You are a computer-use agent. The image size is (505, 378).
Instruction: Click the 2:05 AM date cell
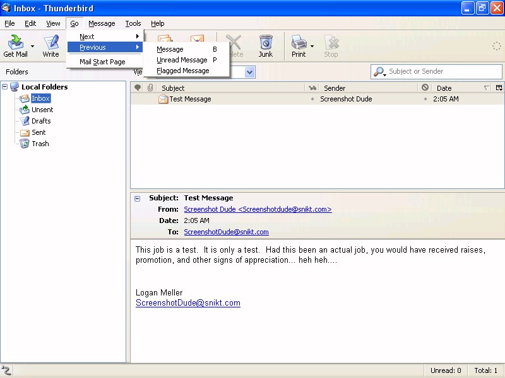pos(446,99)
